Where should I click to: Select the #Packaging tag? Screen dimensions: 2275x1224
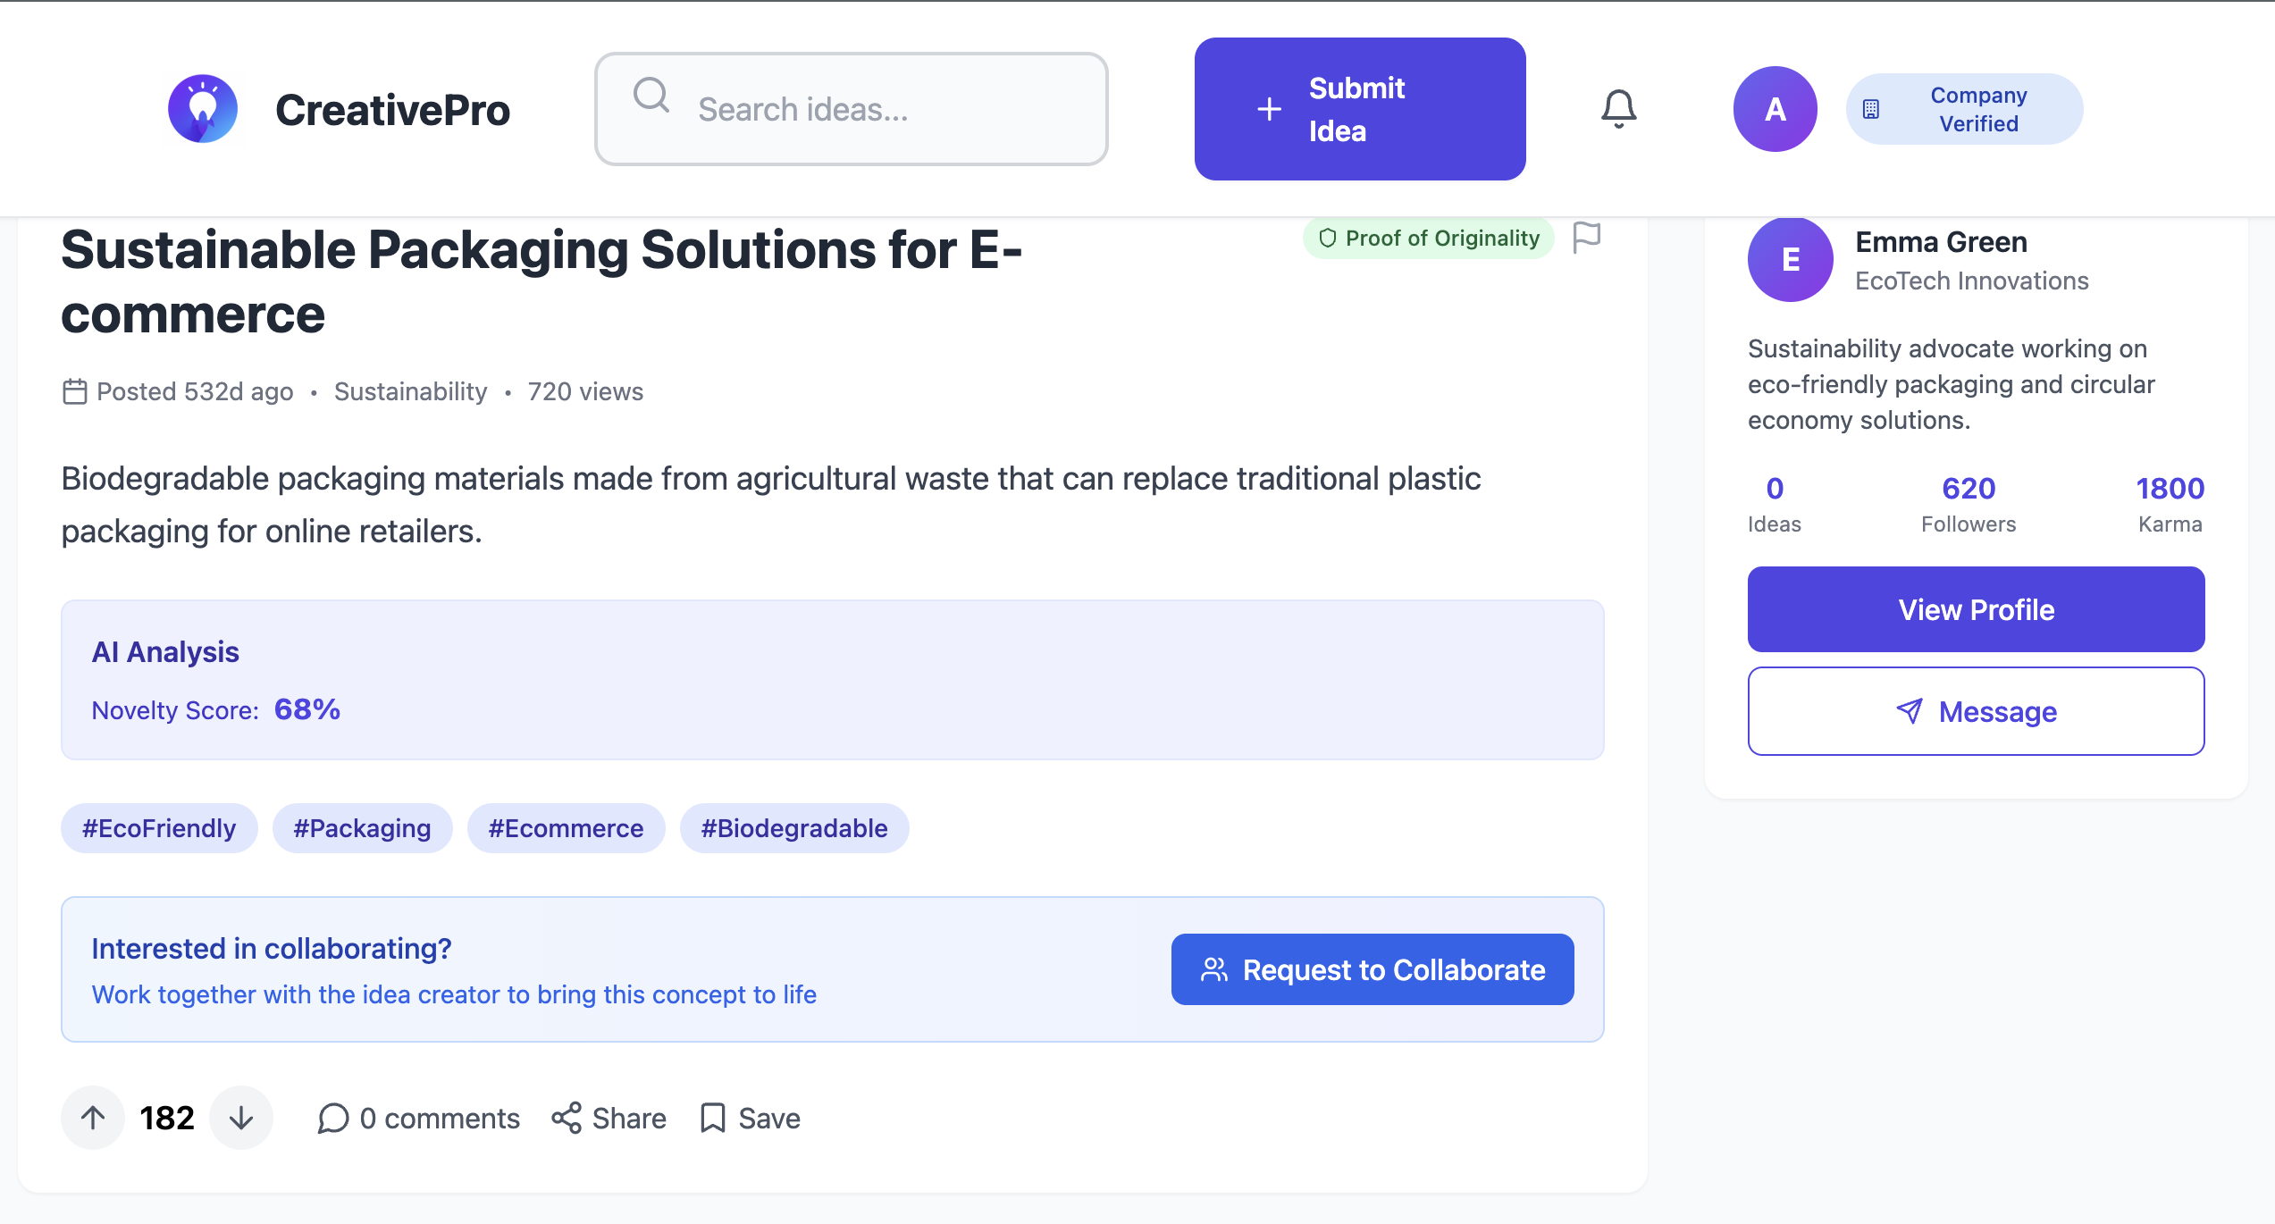tap(362, 828)
